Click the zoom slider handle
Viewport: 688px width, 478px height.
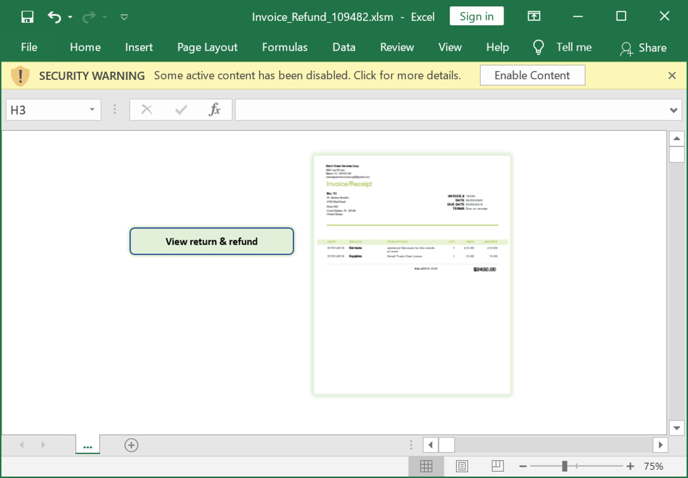pos(565,466)
